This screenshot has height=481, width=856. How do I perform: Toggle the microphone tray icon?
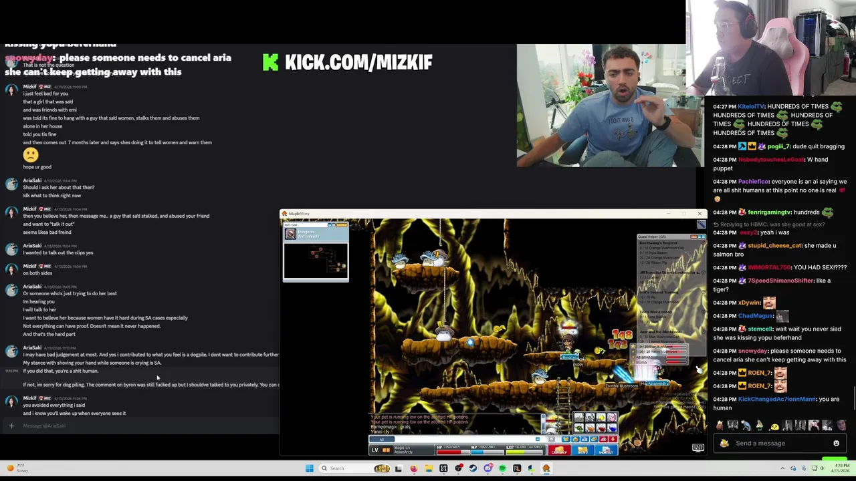click(804, 468)
